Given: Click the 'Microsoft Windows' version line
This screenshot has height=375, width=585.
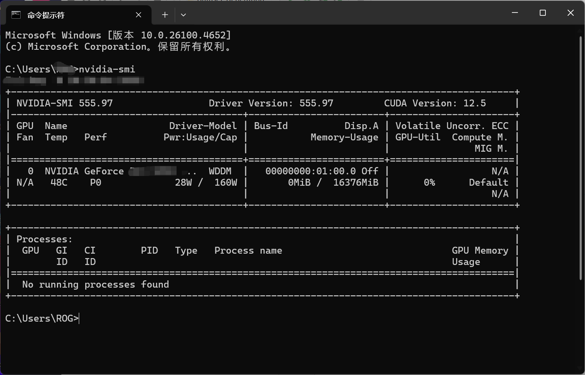Looking at the screenshot, I should (x=118, y=35).
